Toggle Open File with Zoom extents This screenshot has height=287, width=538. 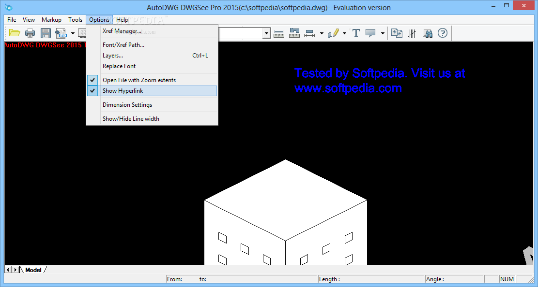tap(152, 80)
